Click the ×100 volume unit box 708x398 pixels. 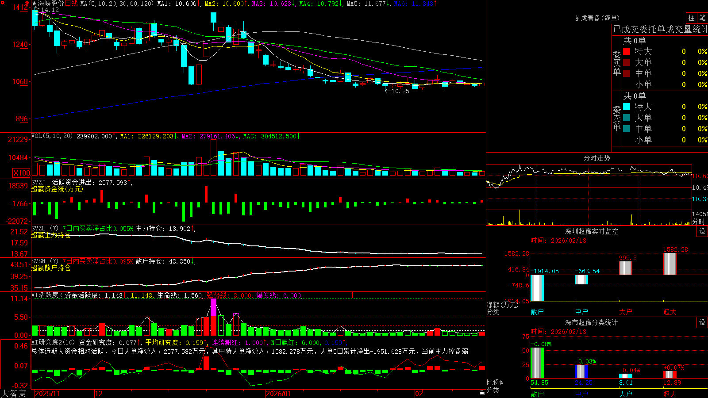pyautogui.click(x=21, y=173)
